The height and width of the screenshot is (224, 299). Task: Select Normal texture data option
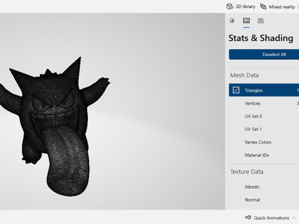coord(264,200)
